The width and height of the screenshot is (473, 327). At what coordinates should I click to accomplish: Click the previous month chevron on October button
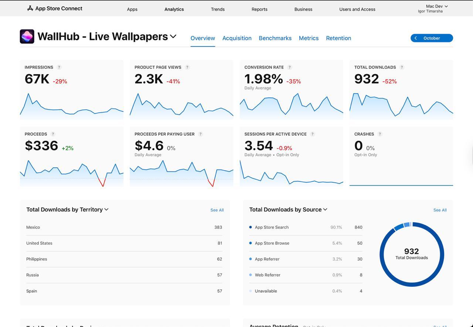point(415,38)
